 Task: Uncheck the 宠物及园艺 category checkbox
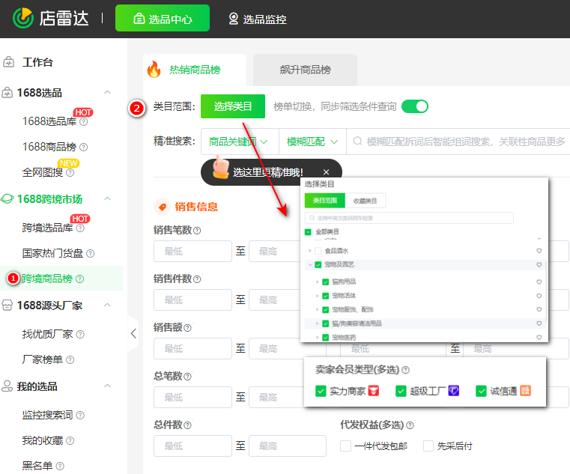[318, 264]
